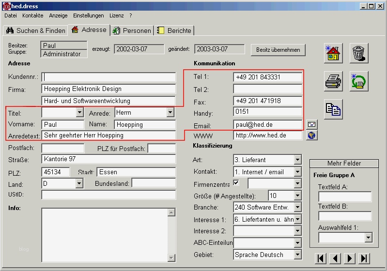
Task: Click the PLZ field 45134
Action: pyautogui.click(x=56, y=172)
